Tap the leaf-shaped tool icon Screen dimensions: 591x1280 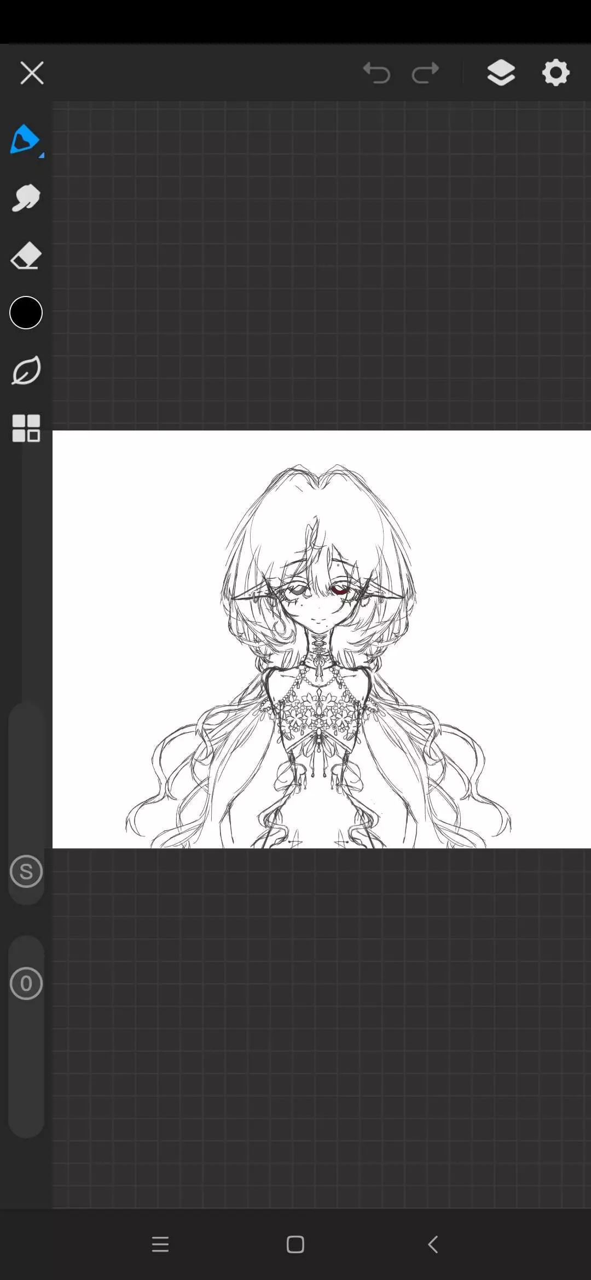pos(26,370)
